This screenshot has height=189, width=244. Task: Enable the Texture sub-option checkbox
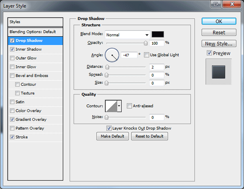coord(17,93)
